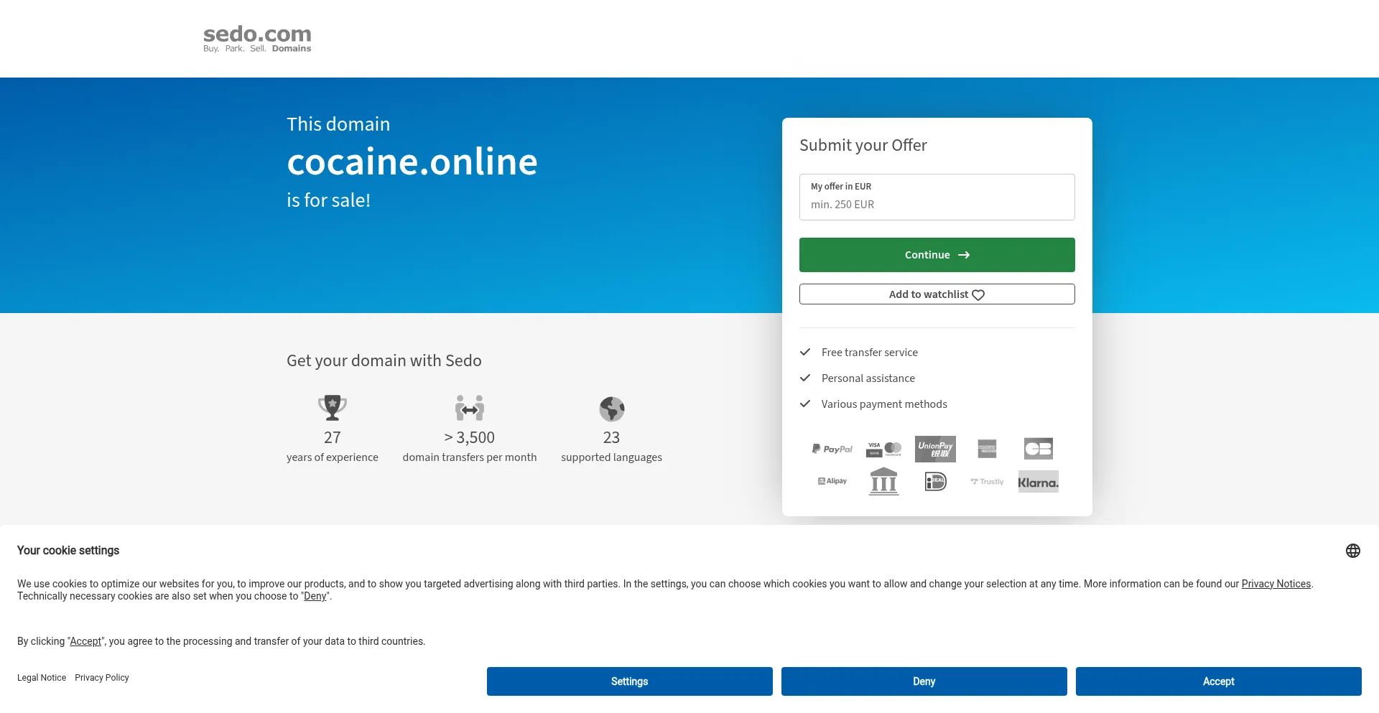Click the PayPal payment icon
This screenshot has height=713, width=1379.
pyautogui.click(x=832, y=448)
